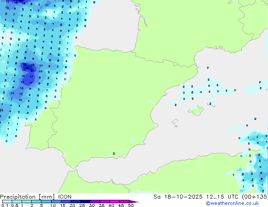Viewport: 268px width, 207px height.
Task: Click the legend scale label '0.5'
Action: (14, 205)
